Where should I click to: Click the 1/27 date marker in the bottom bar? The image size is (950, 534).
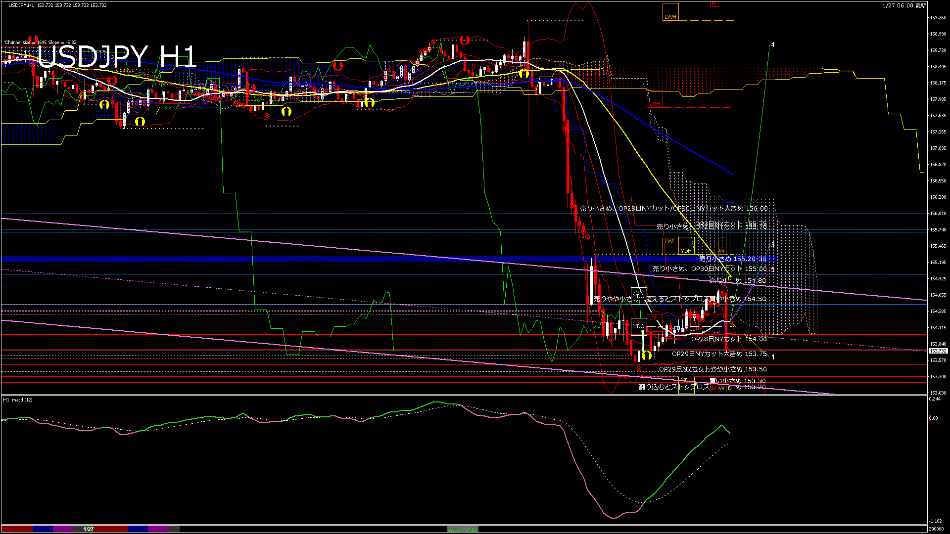coord(88,529)
